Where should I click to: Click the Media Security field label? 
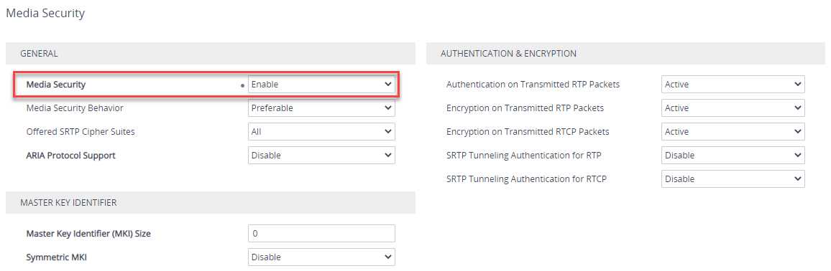tap(55, 85)
